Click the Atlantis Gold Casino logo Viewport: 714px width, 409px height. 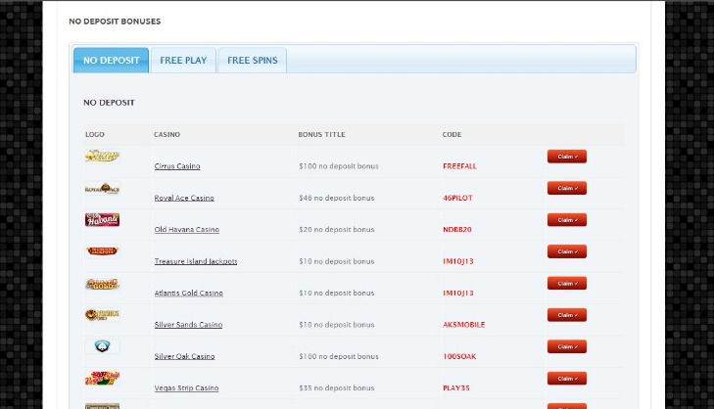pyautogui.click(x=102, y=284)
